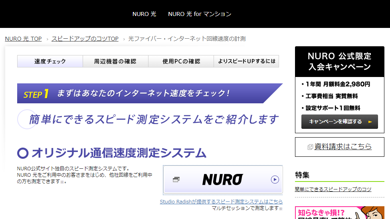Screen dimensions: 390x219
Task: Click NURO公式サイト独自のスピード測定システムです text
Action: (x=73, y=168)
